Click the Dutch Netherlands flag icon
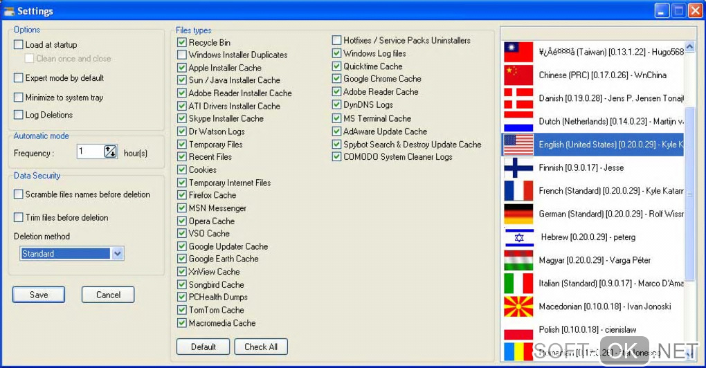Screen dimensions: 706x368 pyautogui.click(x=518, y=122)
